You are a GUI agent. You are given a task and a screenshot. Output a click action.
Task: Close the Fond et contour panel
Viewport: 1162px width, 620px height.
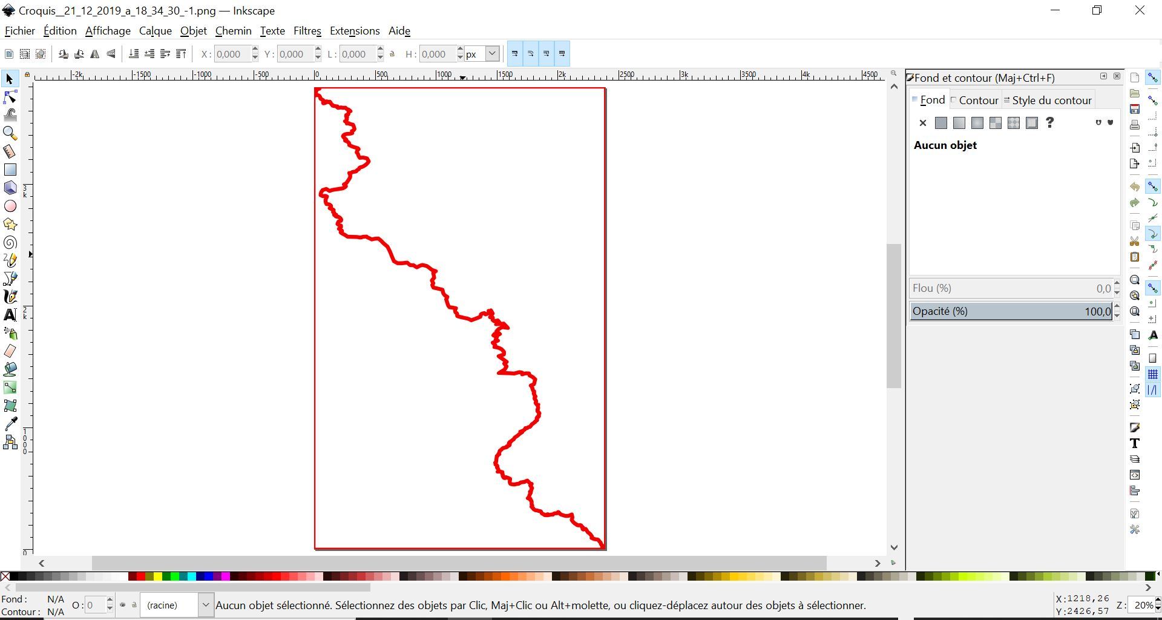pos(1117,76)
